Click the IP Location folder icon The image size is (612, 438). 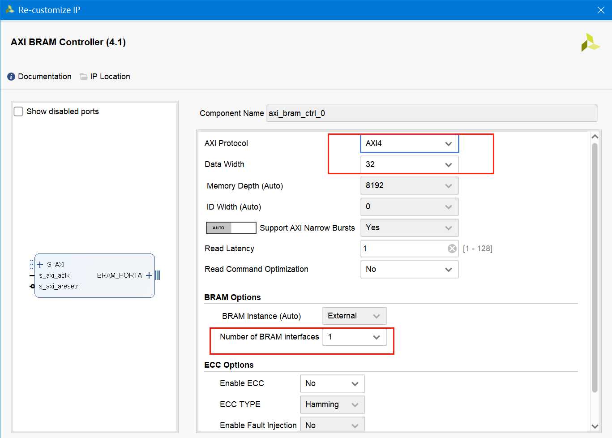click(x=84, y=77)
